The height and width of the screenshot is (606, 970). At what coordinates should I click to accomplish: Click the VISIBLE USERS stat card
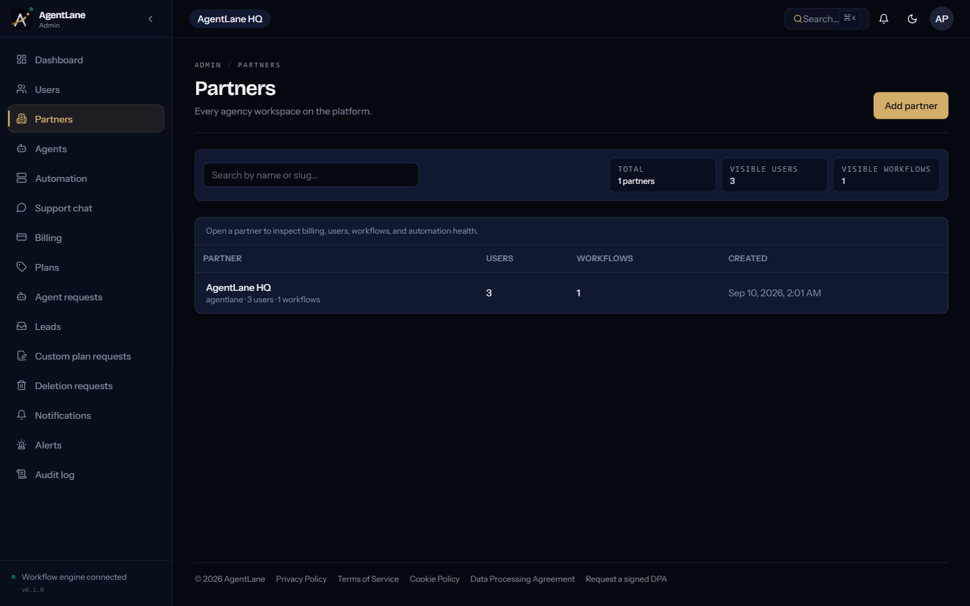775,175
